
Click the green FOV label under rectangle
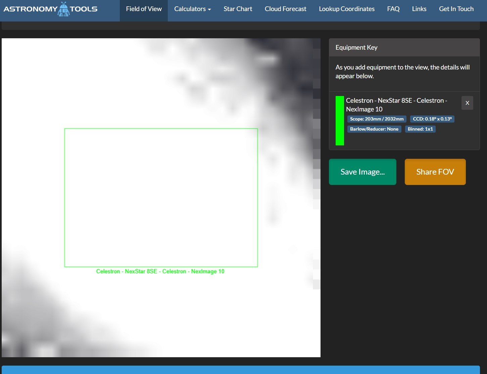pyautogui.click(x=160, y=271)
